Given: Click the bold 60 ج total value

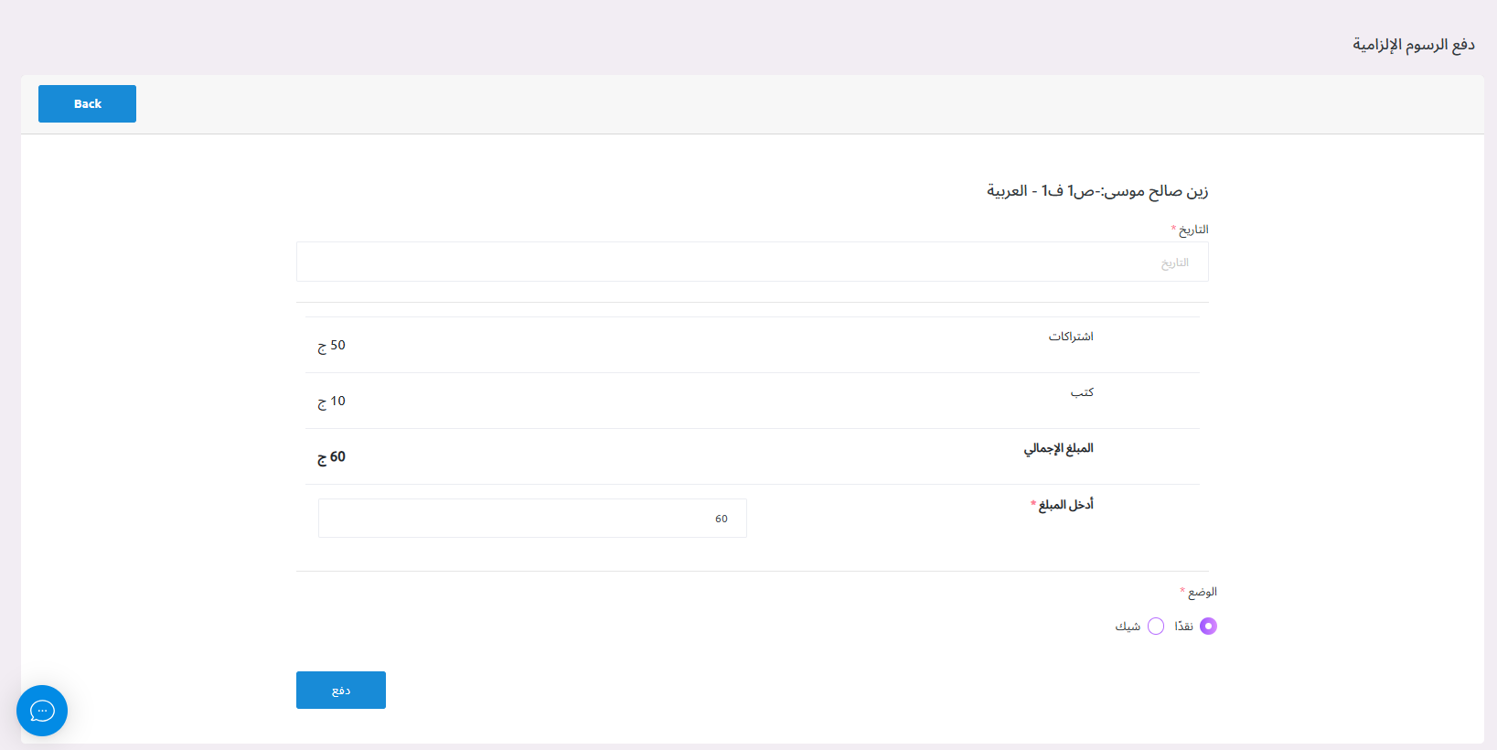Looking at the screenshot, I should [x=330, y=456].
